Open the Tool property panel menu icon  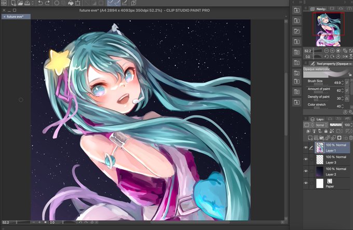[x=305, y=63]
